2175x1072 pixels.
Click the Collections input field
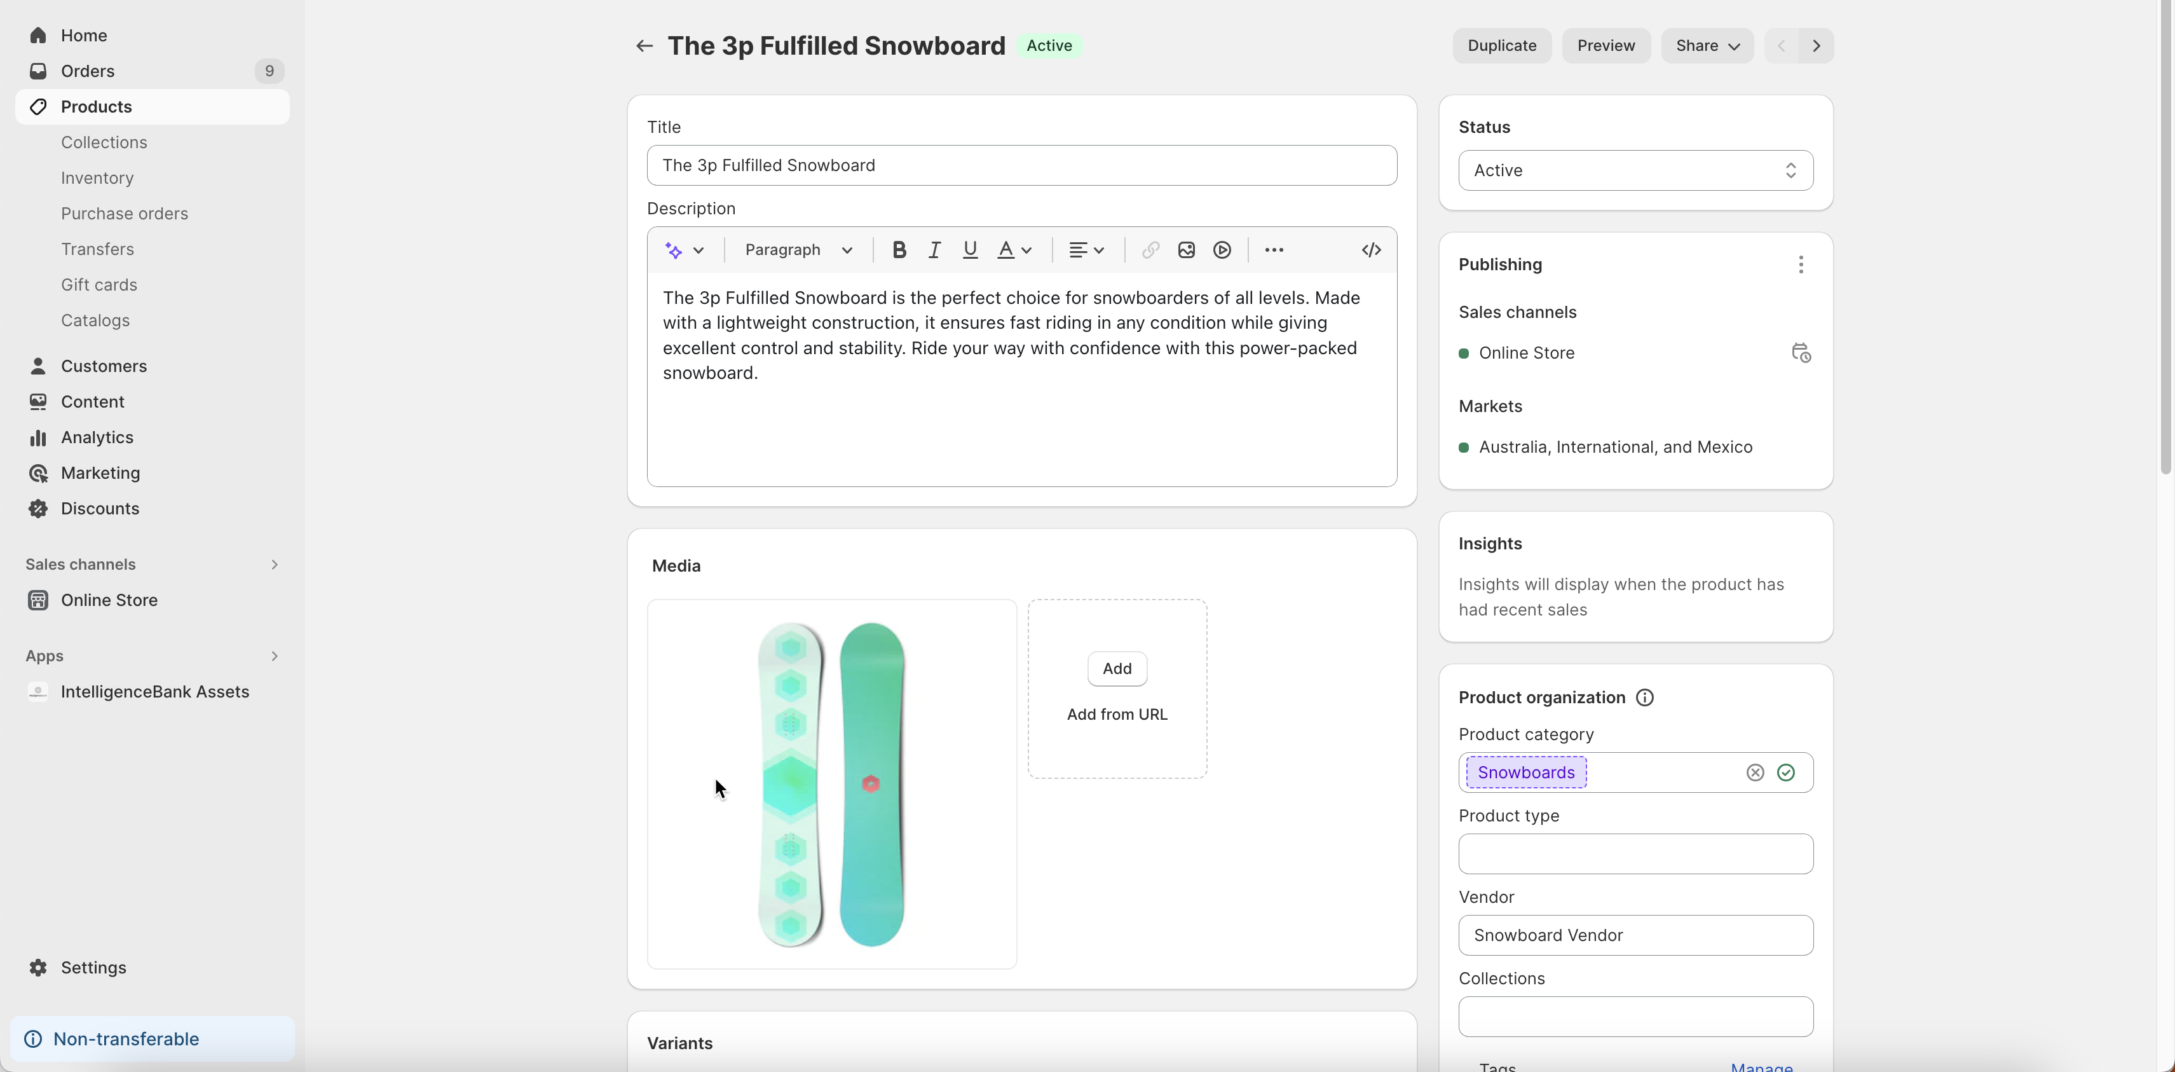click(1635, 1016)
